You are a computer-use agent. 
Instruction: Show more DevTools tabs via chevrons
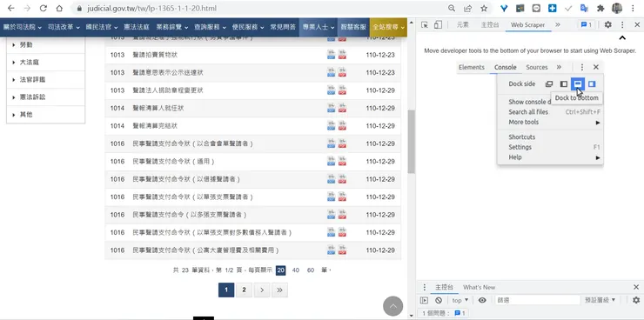(x=557, y=25)
